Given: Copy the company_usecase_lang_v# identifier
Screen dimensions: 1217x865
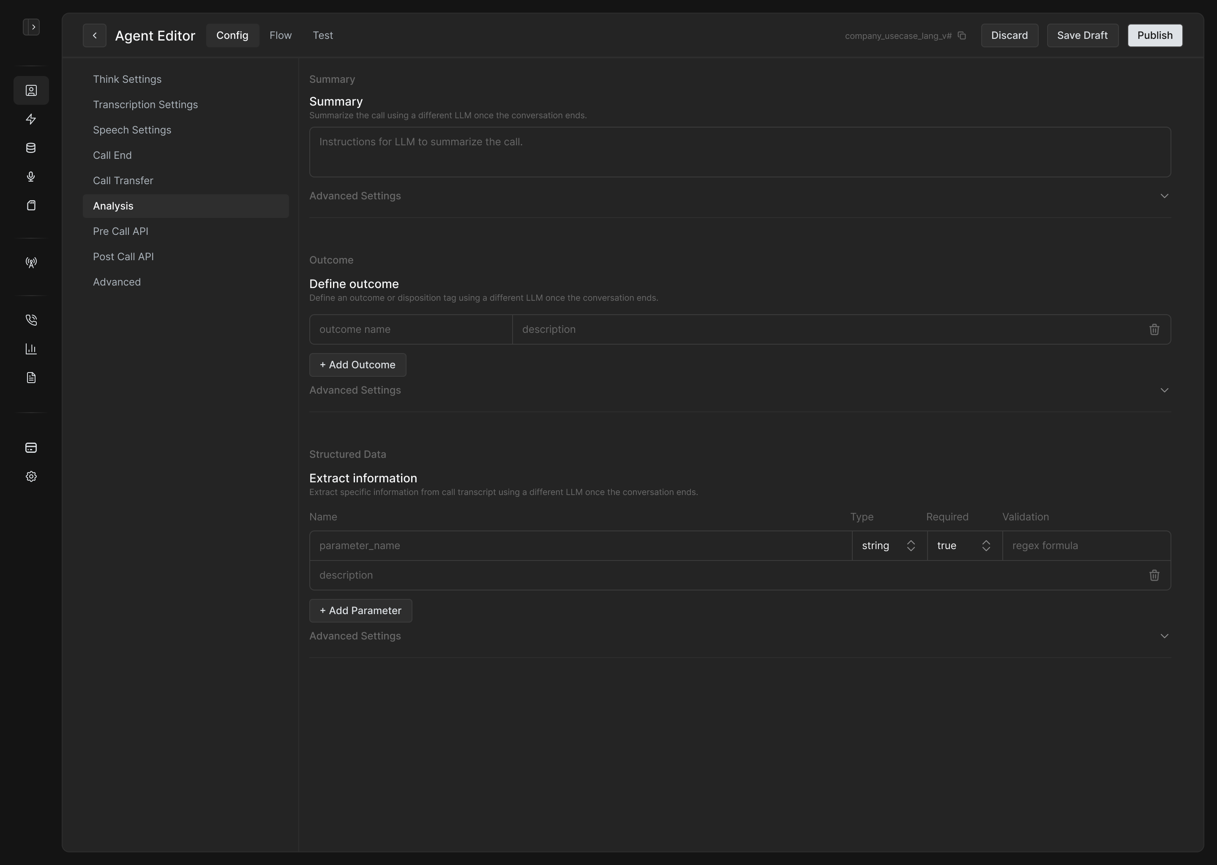Looking at the screenshot, I should (962, 35).
